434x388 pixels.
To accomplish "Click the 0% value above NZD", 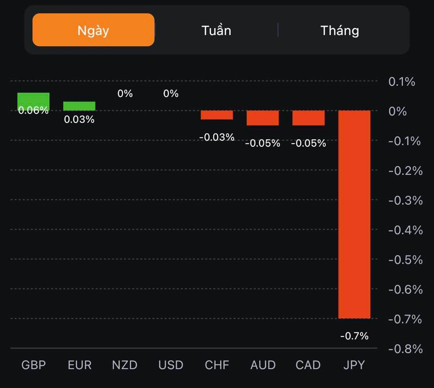I will [x=125, y=94].
